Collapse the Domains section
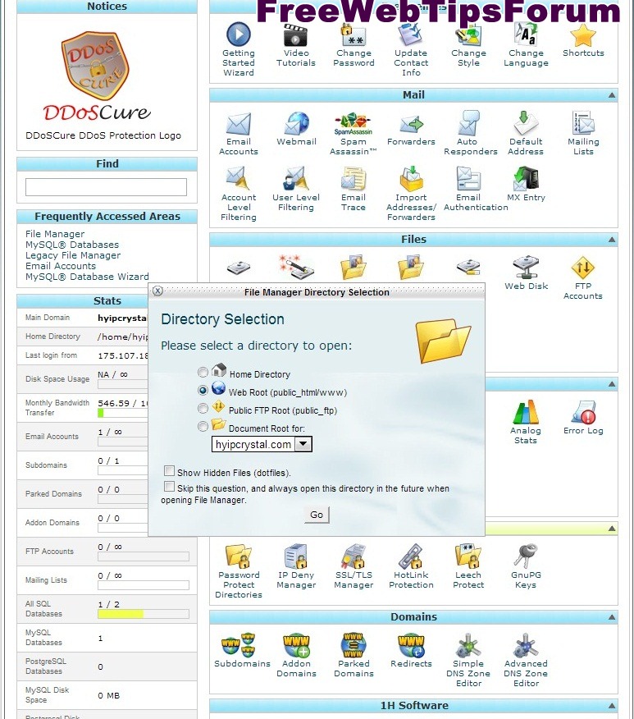This screenshot has width=634, height=719. [x=612, y=618]
